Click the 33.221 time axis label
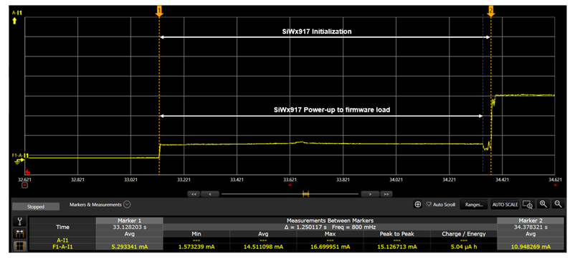This screenshot has width=580, height=259. 184,180
